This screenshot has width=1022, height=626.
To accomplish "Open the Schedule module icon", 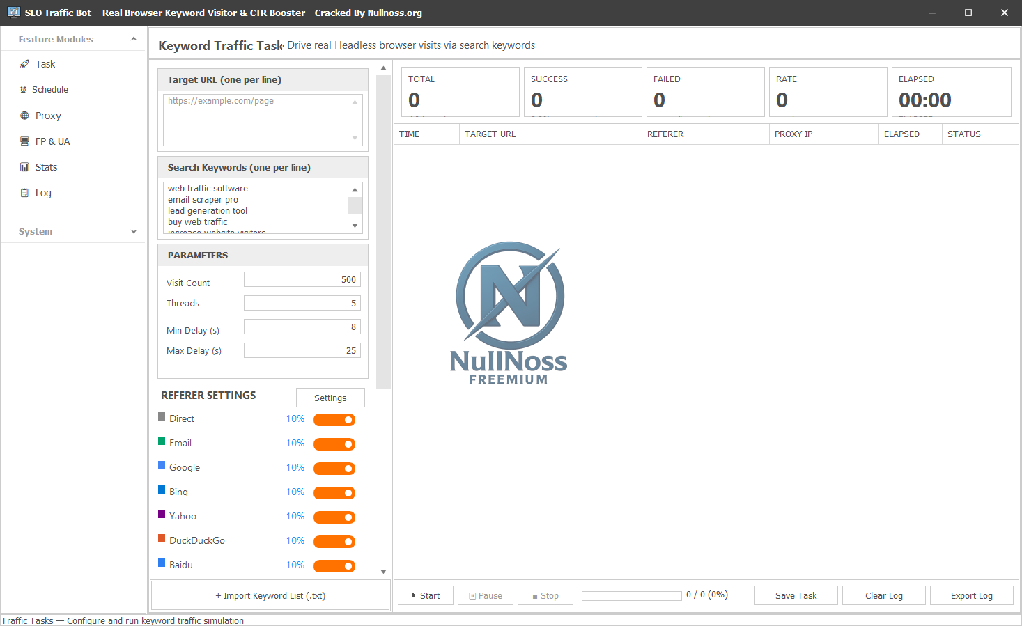I will click(x=24, y=90).
